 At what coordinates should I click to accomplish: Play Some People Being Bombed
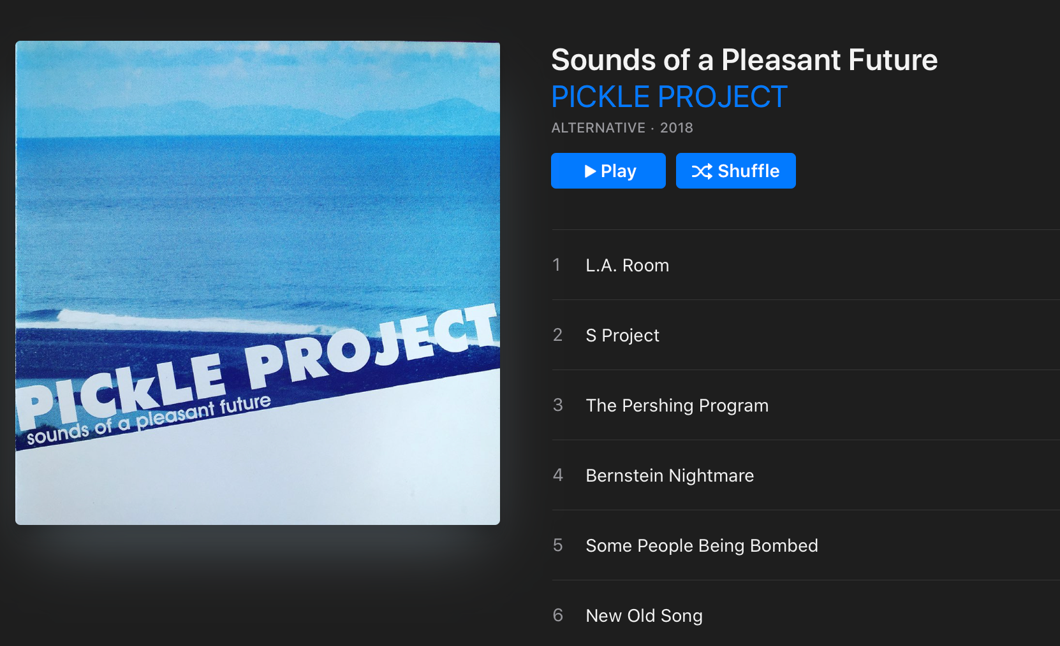[702, 545]
